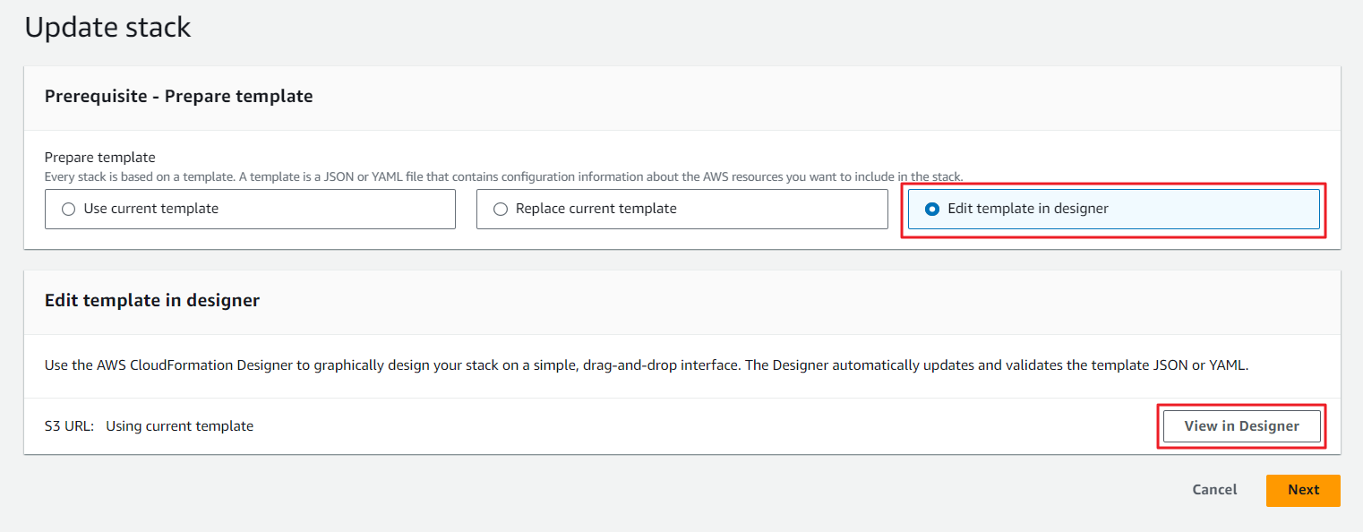Click the S3 URL label

pyautogui.click(x=69, y=426)
